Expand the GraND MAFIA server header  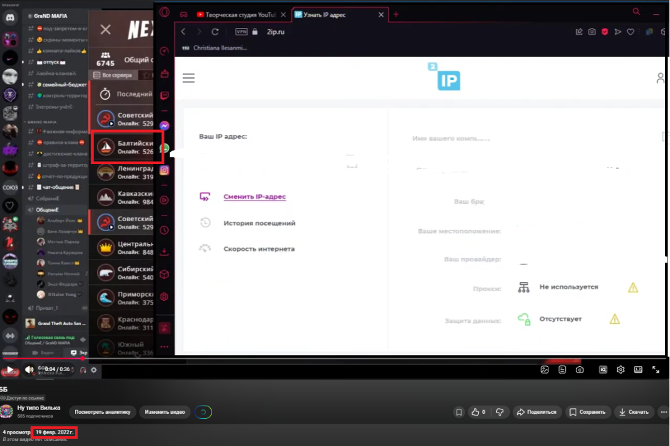pos(56,16)
